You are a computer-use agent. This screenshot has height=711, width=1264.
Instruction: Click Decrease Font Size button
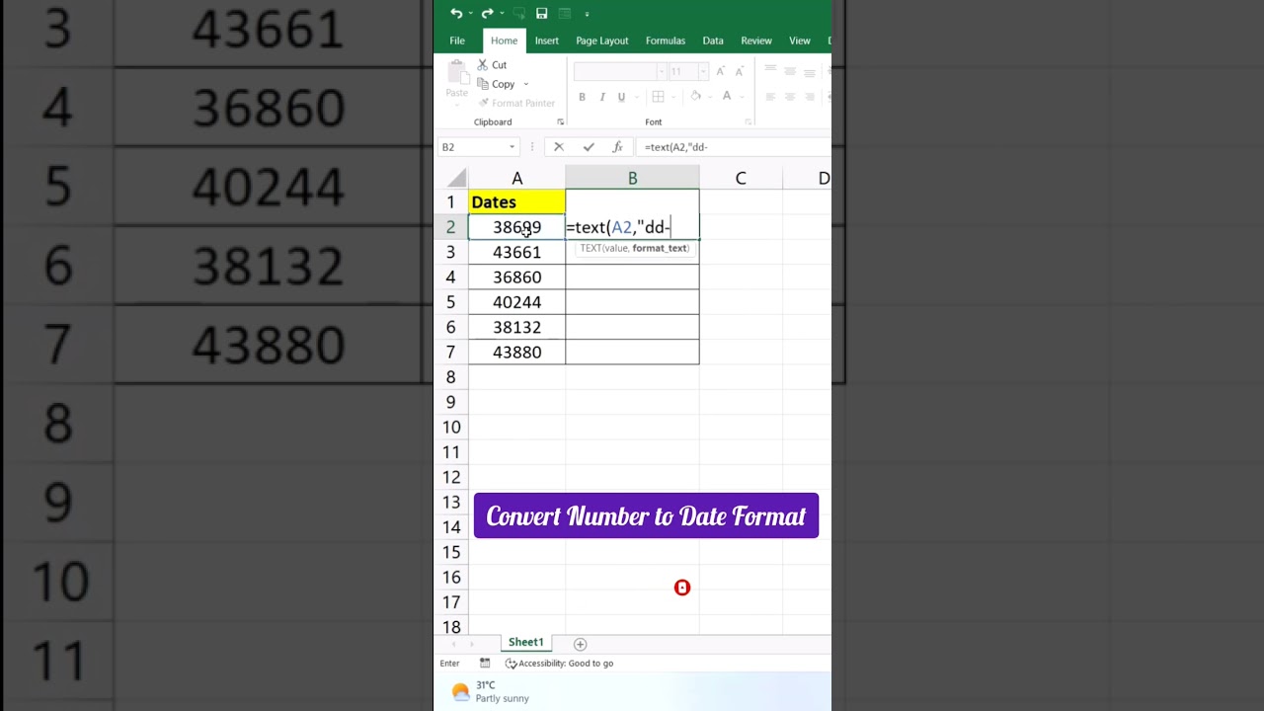tap(741, 71)
